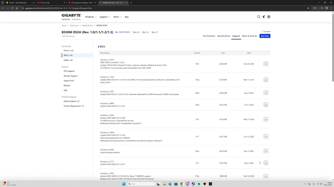This screenshot has height=187, width=334.
Task: Bookmark this page with the star icon
Action: pyautogui.click(x=308, y=8)
